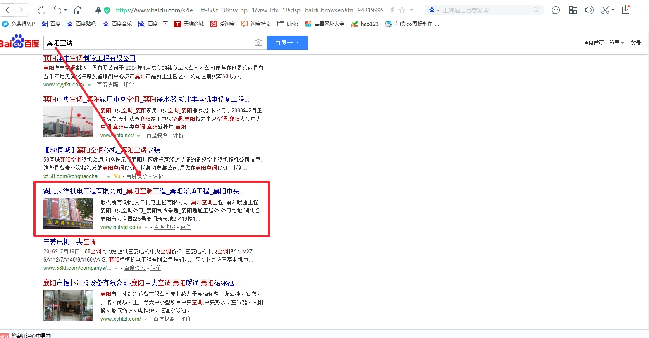Open the 毒霸网址大全 bookmark

[x=324, y=24]
